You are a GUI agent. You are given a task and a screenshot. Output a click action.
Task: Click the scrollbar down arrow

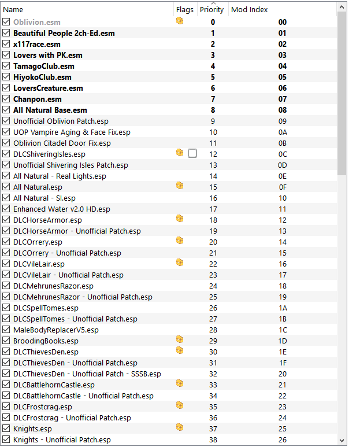[x=342, y=441]
